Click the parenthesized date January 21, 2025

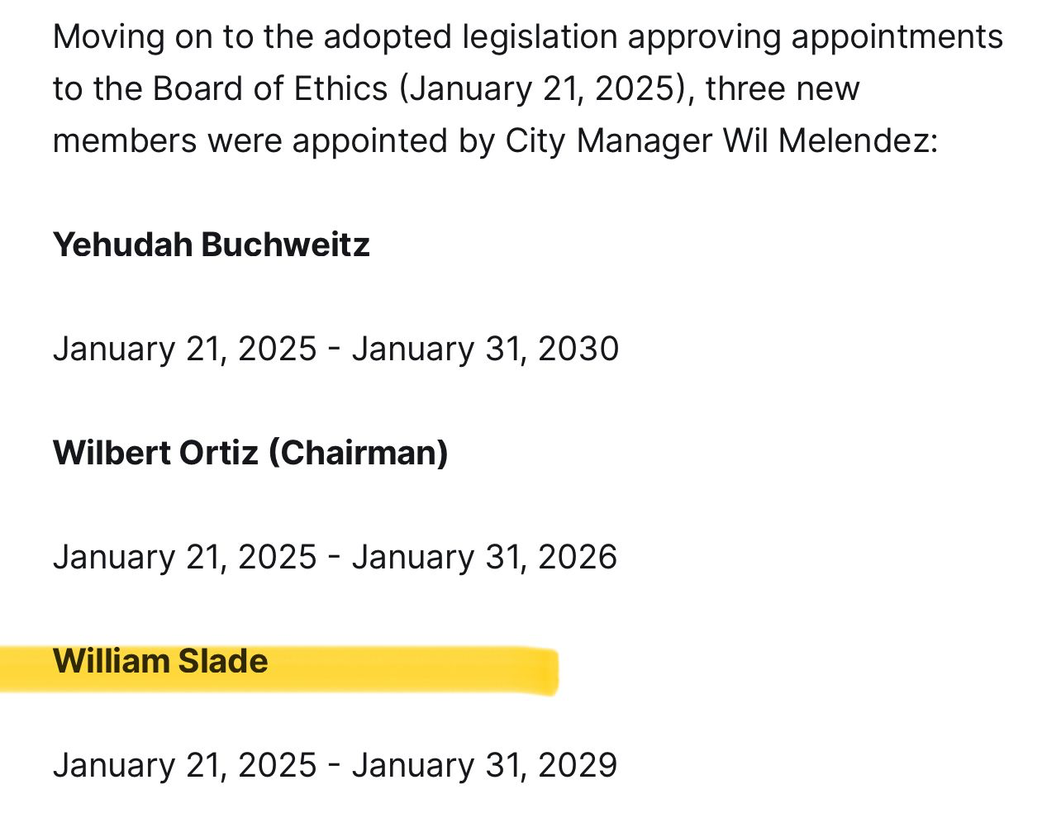click(x=543, y=89)
